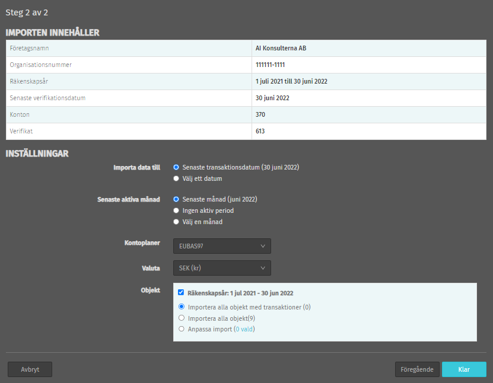493x383 pixels.
Task: Click the Räkenskapsår row label in the table
Action: coord(29,81)
